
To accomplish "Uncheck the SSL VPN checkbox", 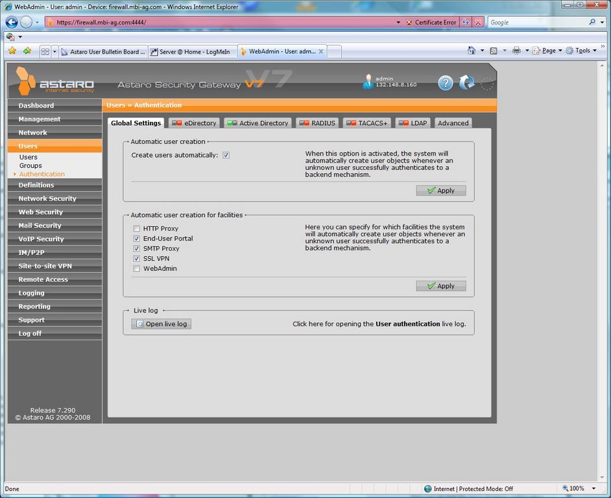I will [x=136, y=258].
